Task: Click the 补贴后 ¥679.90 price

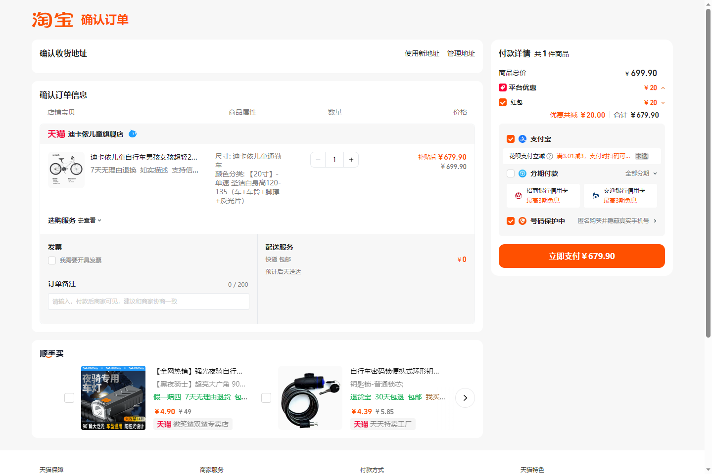Action: click(x=442, y=157)
